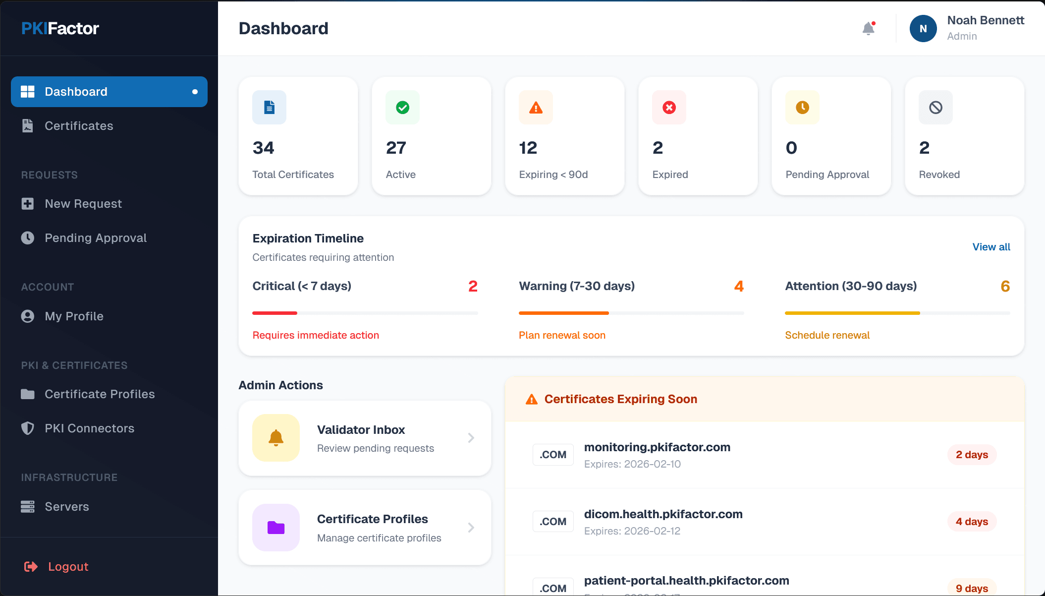1045x596 pixels.
Task: Expand the Validator Inbox chevron
Action: click(x=470, y=438)
